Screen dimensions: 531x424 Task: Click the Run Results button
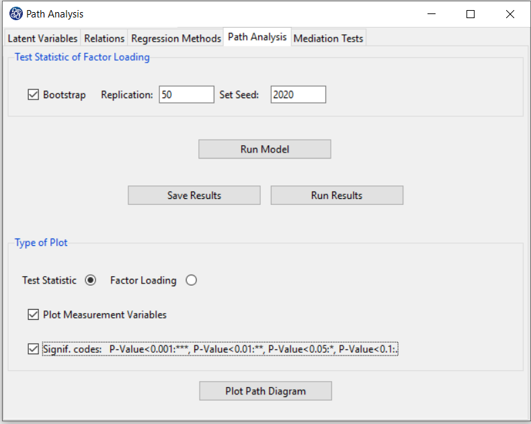337,195
